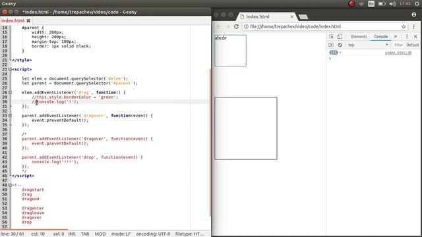Image resolution: width=422 pixels, height=237 pixels.
Task: Collapse the dragover listener fold at line 33
Action: [x=10, y=116]
